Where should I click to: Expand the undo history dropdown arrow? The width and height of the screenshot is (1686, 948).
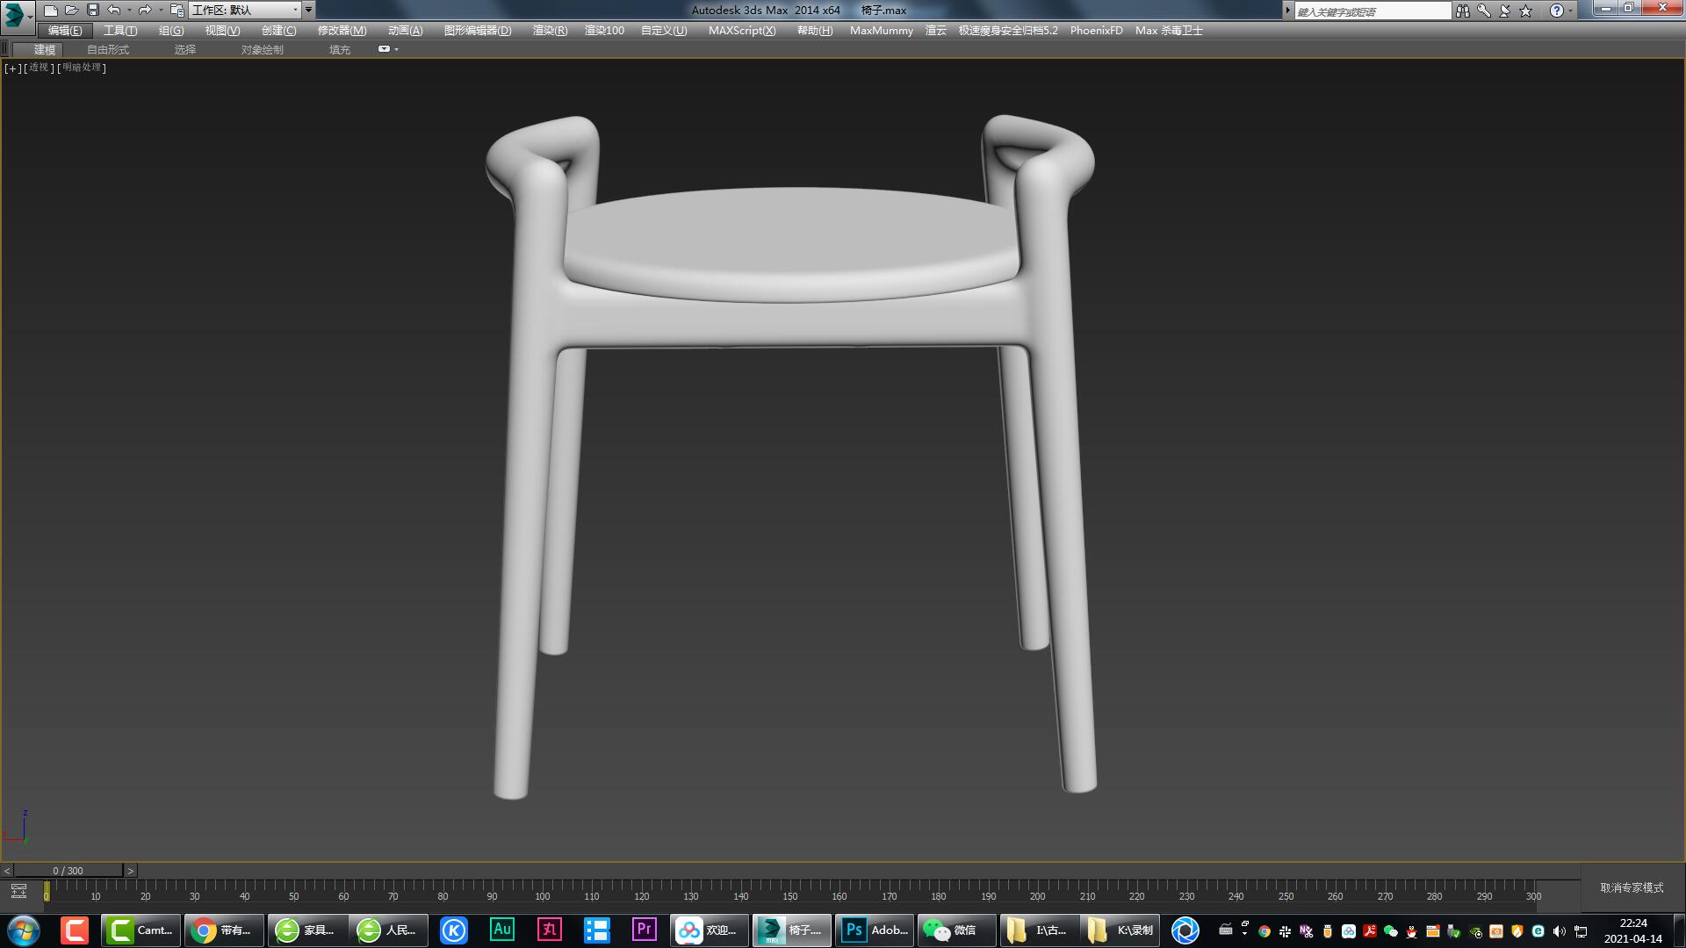[129, 10]
